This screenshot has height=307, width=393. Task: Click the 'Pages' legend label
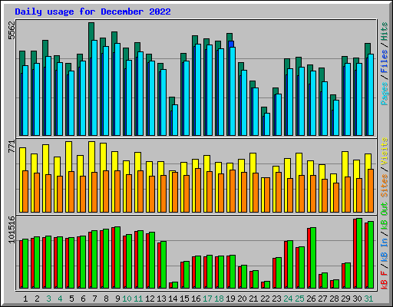(385, 94)
